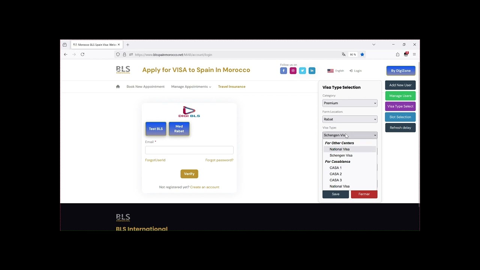Screen dimensions: 480x270
Task: Click the Verify button
Action: coord(189,174)
